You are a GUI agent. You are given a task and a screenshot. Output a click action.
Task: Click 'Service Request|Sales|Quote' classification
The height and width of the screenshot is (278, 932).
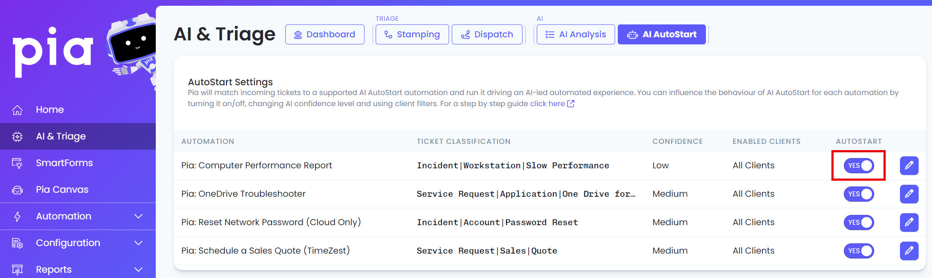[487, 250]
